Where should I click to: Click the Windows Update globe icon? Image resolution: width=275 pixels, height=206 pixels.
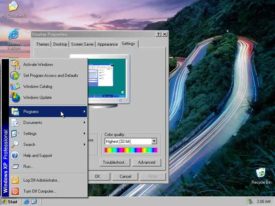15,98
